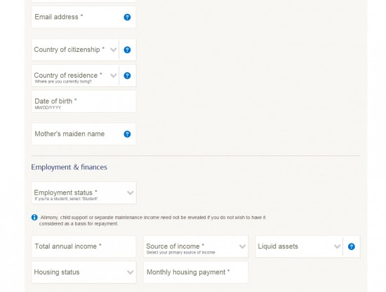Image resolution: width=386 pixels, height=292 pixels.
Task: Focus the Date of birth field
Action: [x=84, y=102]
